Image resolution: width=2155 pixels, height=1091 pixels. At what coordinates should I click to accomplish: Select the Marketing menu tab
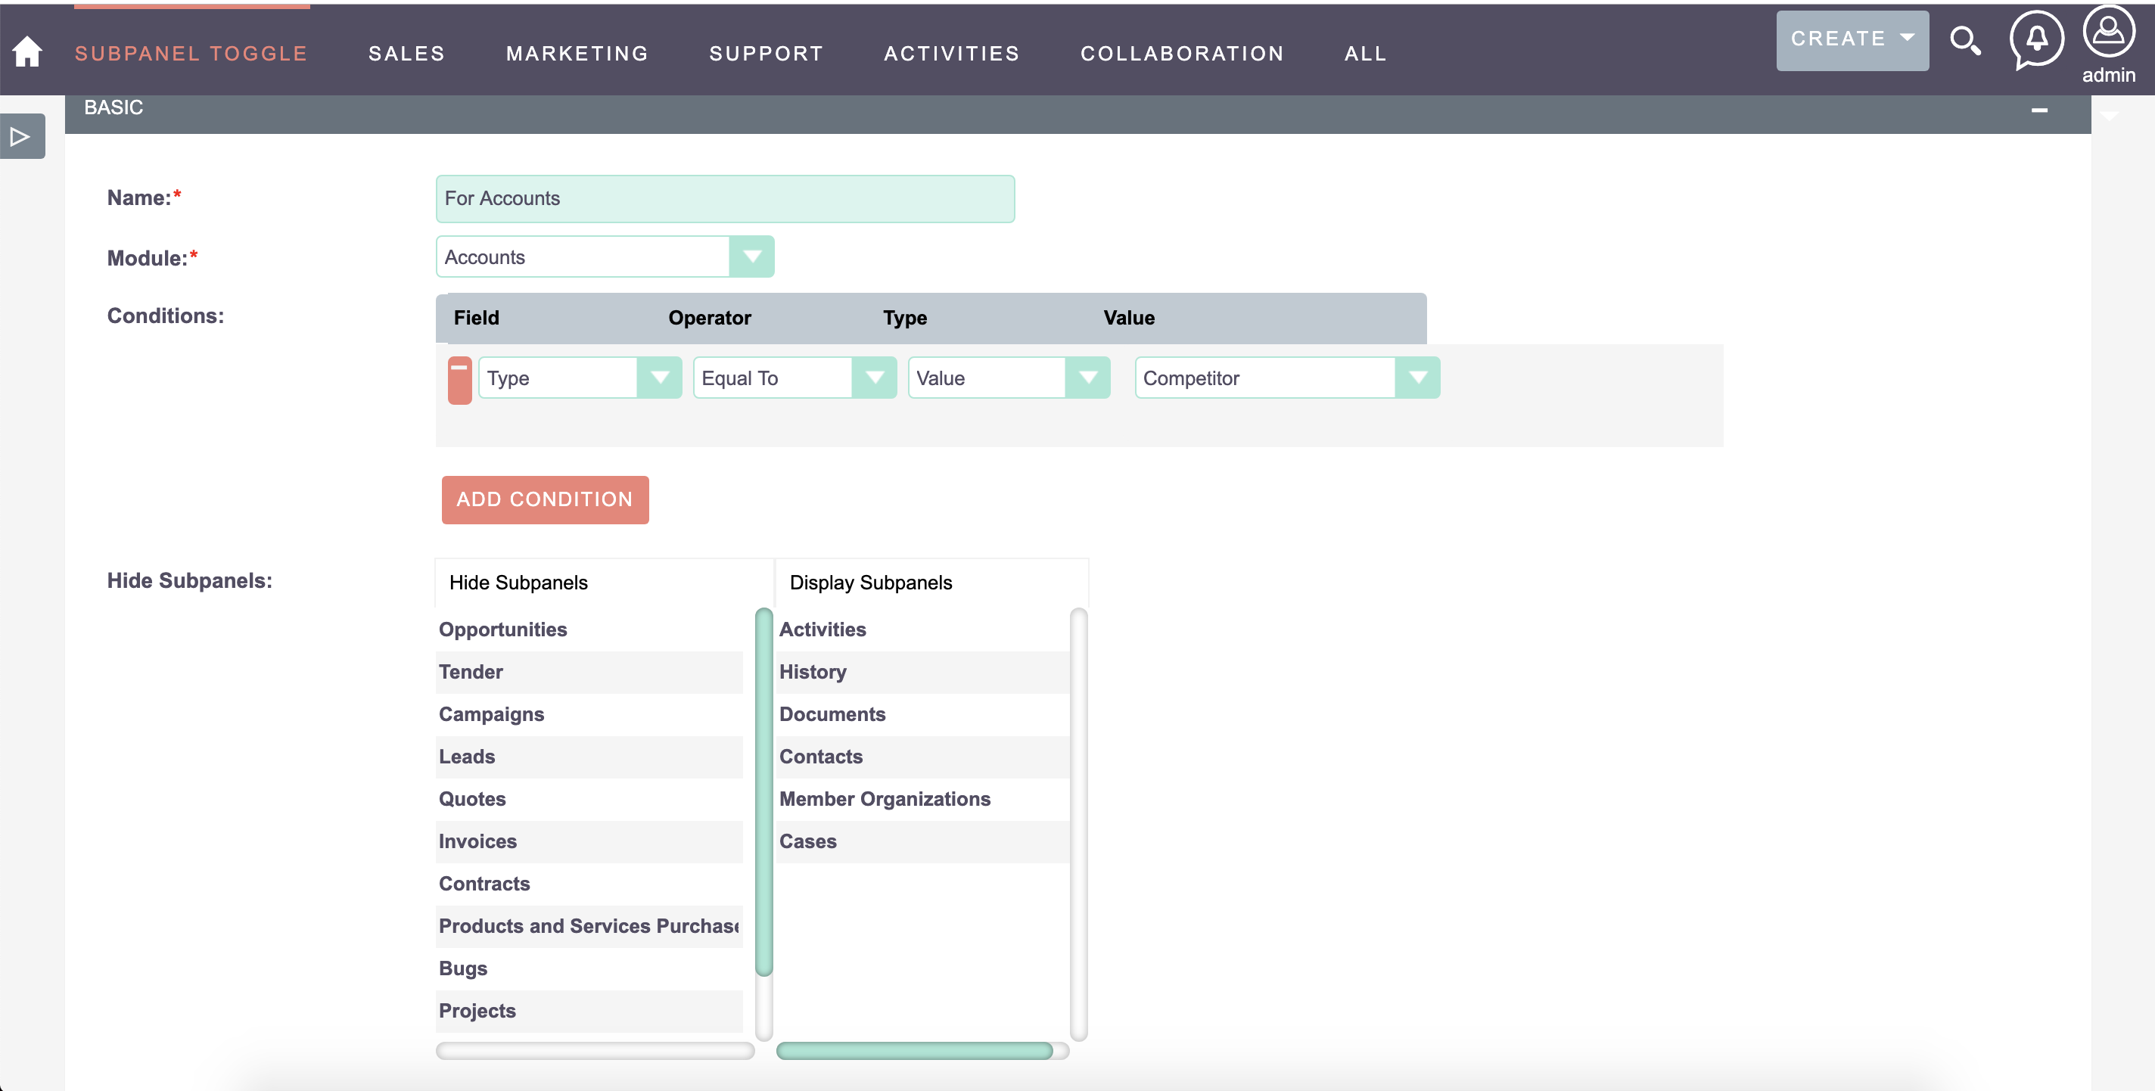click(577, 53)
